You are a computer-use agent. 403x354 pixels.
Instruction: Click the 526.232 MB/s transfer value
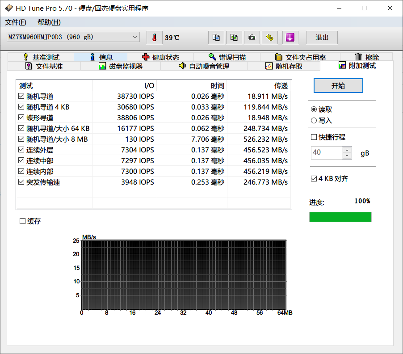click(265, 139)
